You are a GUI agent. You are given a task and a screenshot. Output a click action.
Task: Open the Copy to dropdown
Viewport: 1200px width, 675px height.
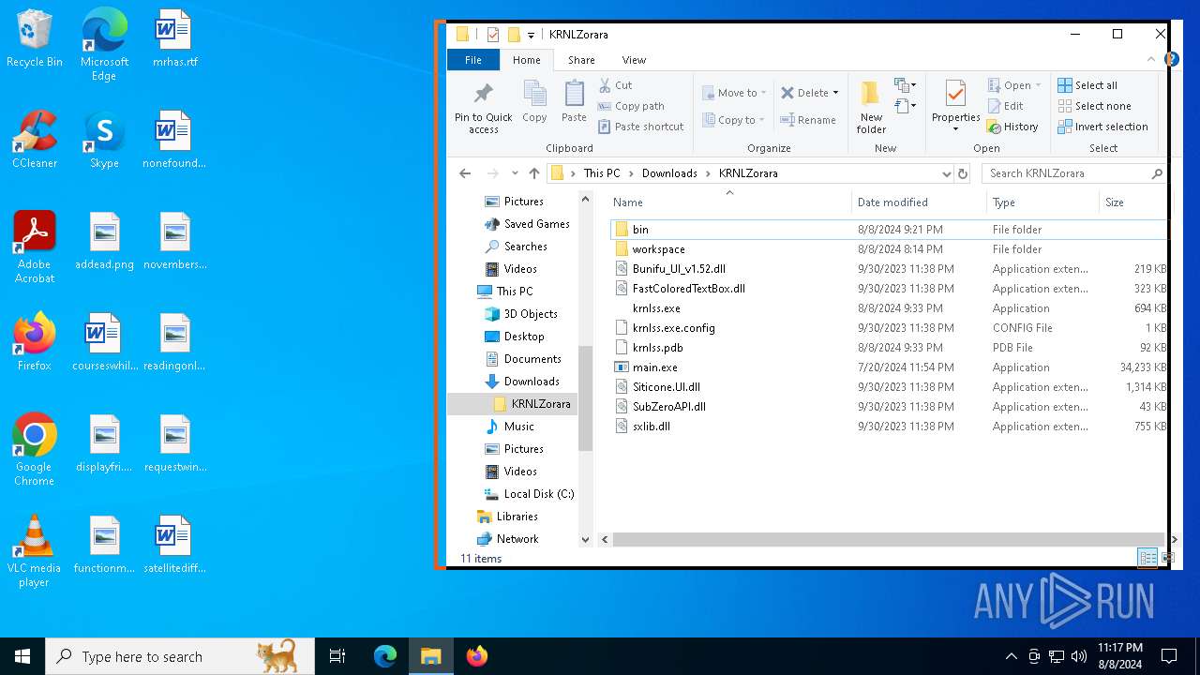click(734, 120)
